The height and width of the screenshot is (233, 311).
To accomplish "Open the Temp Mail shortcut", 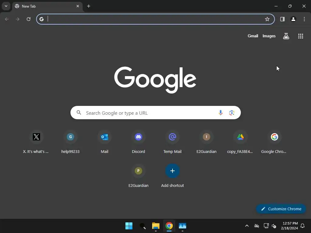I will (x=173, y=142).
